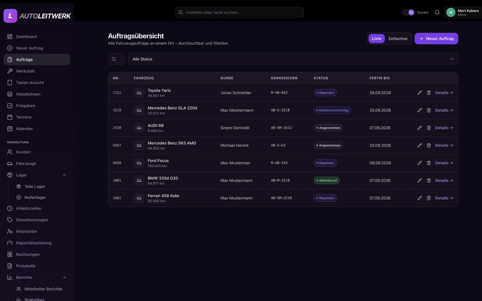Open the Hebebühnen page

[37, 94]
